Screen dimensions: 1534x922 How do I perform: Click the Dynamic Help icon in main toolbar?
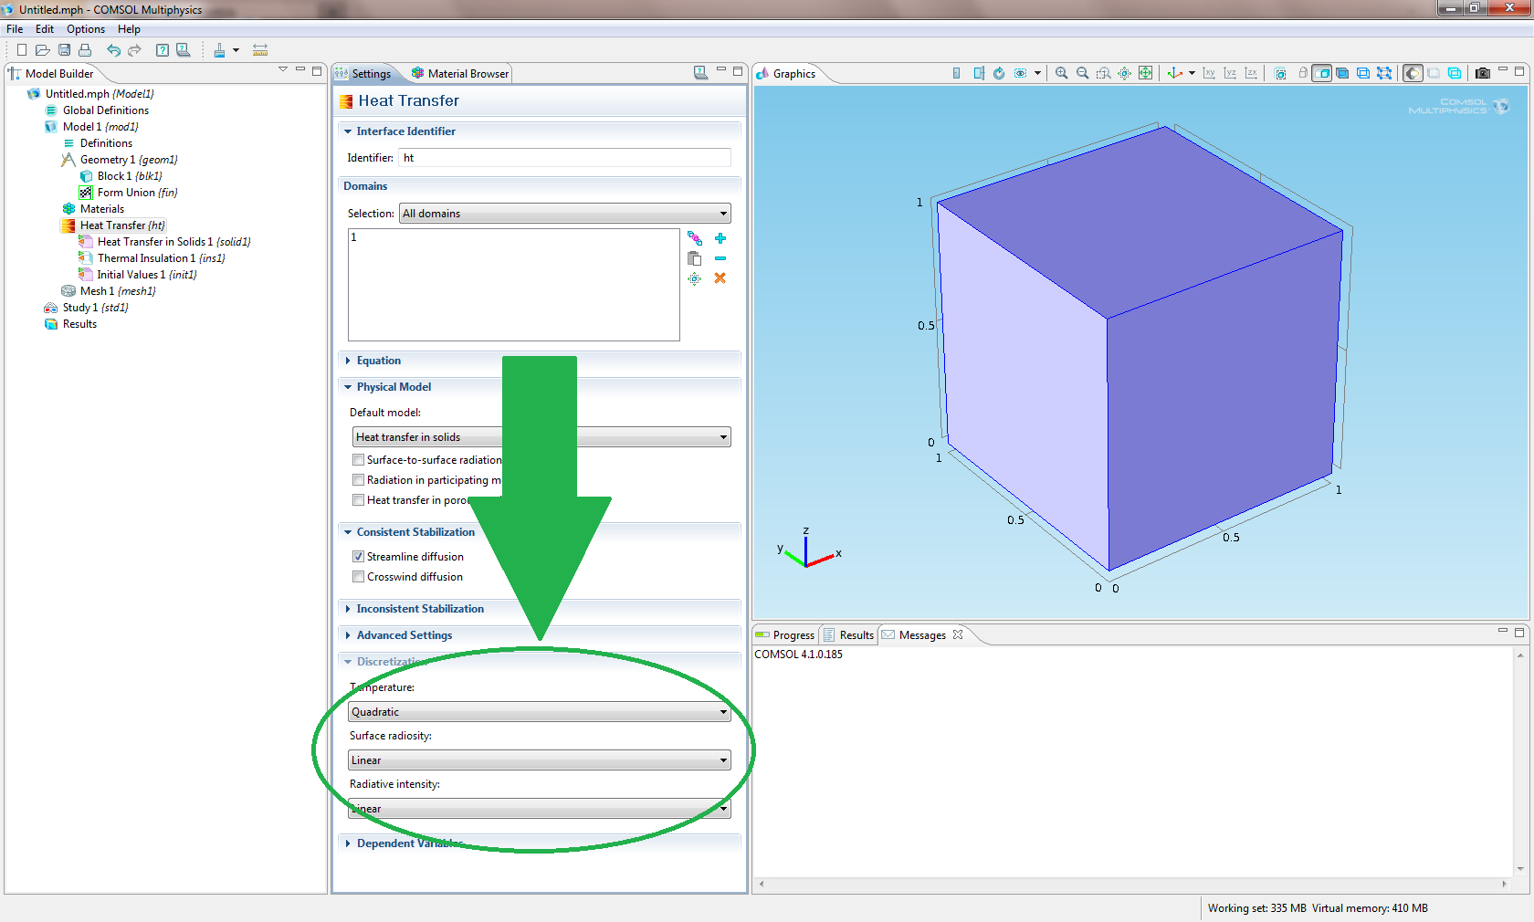click(x=183, y=50)
